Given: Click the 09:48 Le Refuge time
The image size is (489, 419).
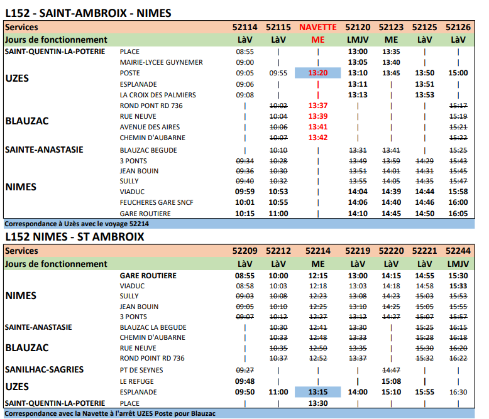Looking at the screenshot, I should [245, 381].
